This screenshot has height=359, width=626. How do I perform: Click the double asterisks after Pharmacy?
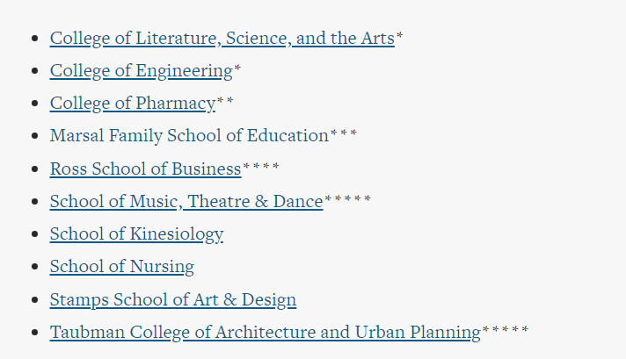coord(225,101)
